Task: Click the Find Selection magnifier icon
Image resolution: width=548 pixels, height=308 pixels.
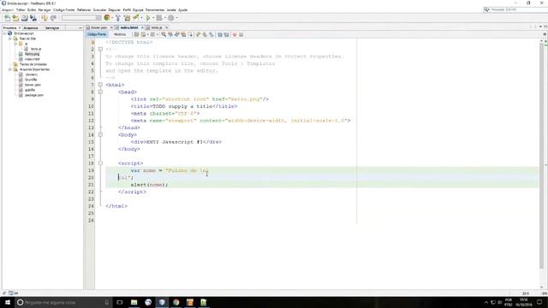Action: [x=164, y=34]
